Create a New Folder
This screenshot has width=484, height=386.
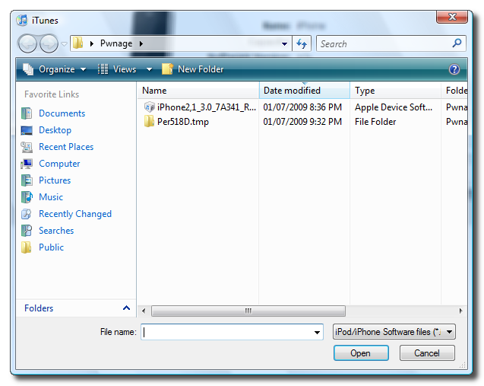[193, 69]
